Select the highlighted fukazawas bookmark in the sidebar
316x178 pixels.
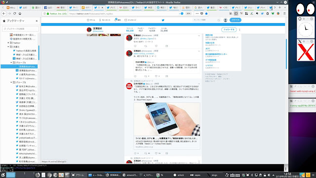[x=19, y=66]
